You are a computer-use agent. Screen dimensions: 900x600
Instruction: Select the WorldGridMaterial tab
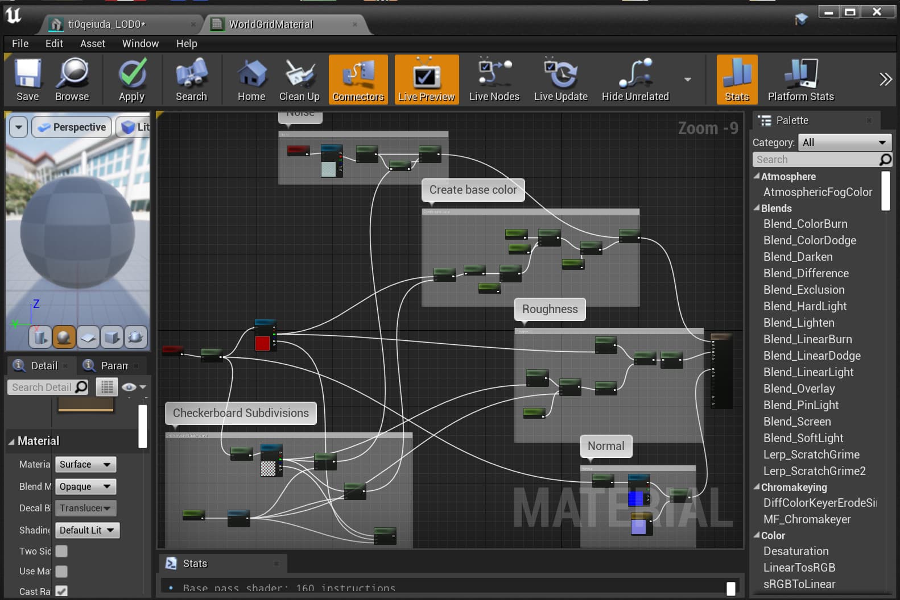point(284,24)
